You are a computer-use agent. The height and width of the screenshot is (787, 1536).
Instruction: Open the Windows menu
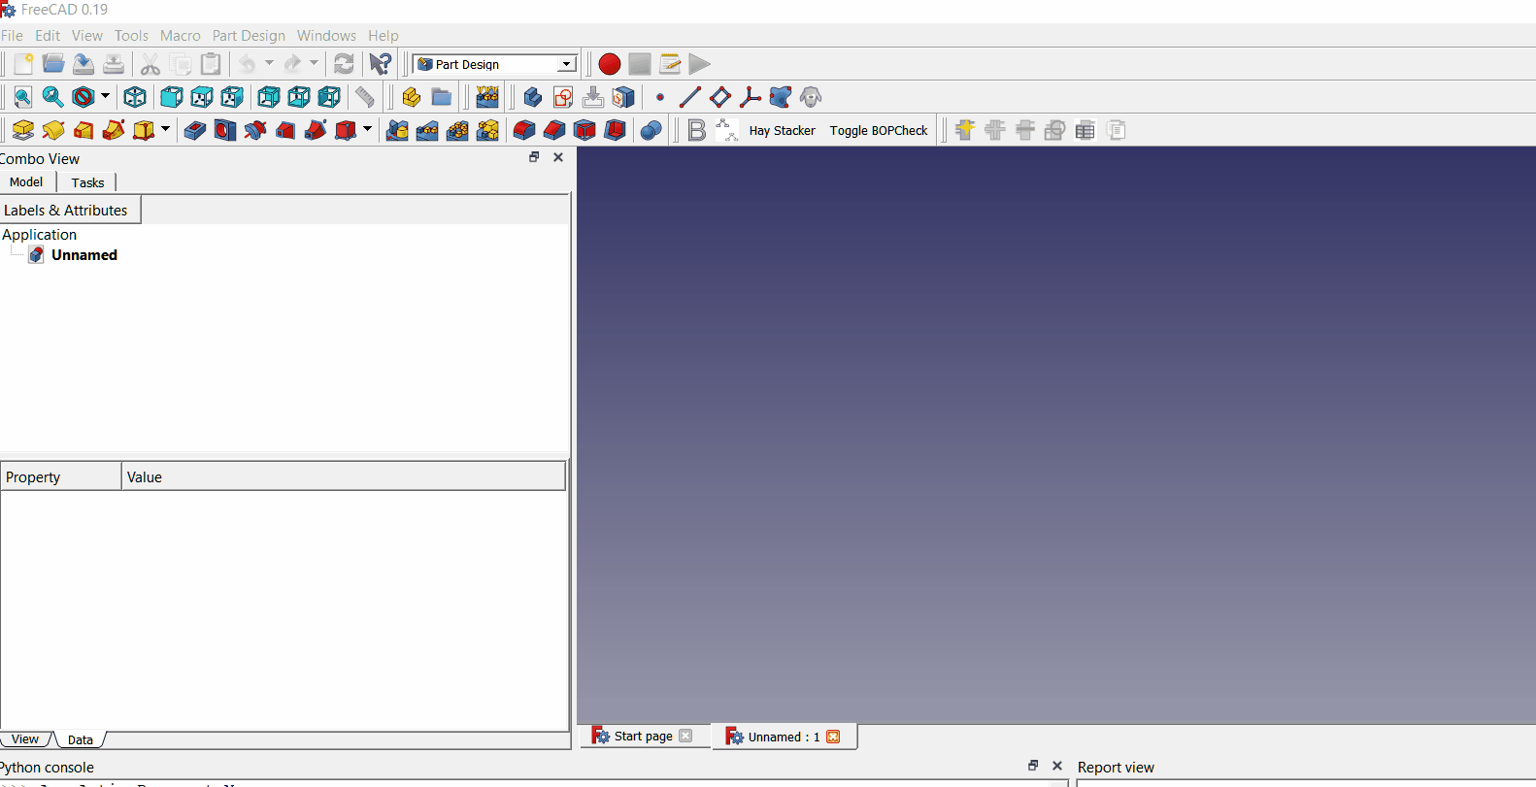tap(326, 36)
